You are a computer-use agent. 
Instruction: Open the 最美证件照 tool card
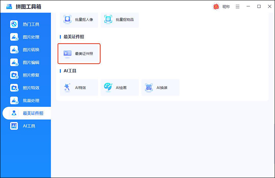(79, 53)
